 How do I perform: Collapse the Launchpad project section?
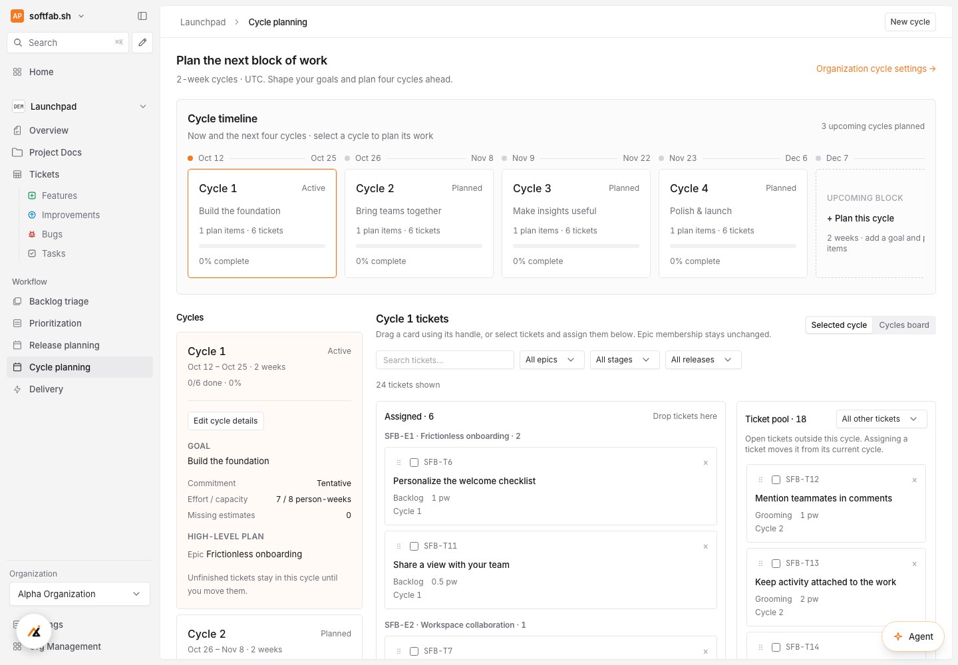click(x=143, y=106)
